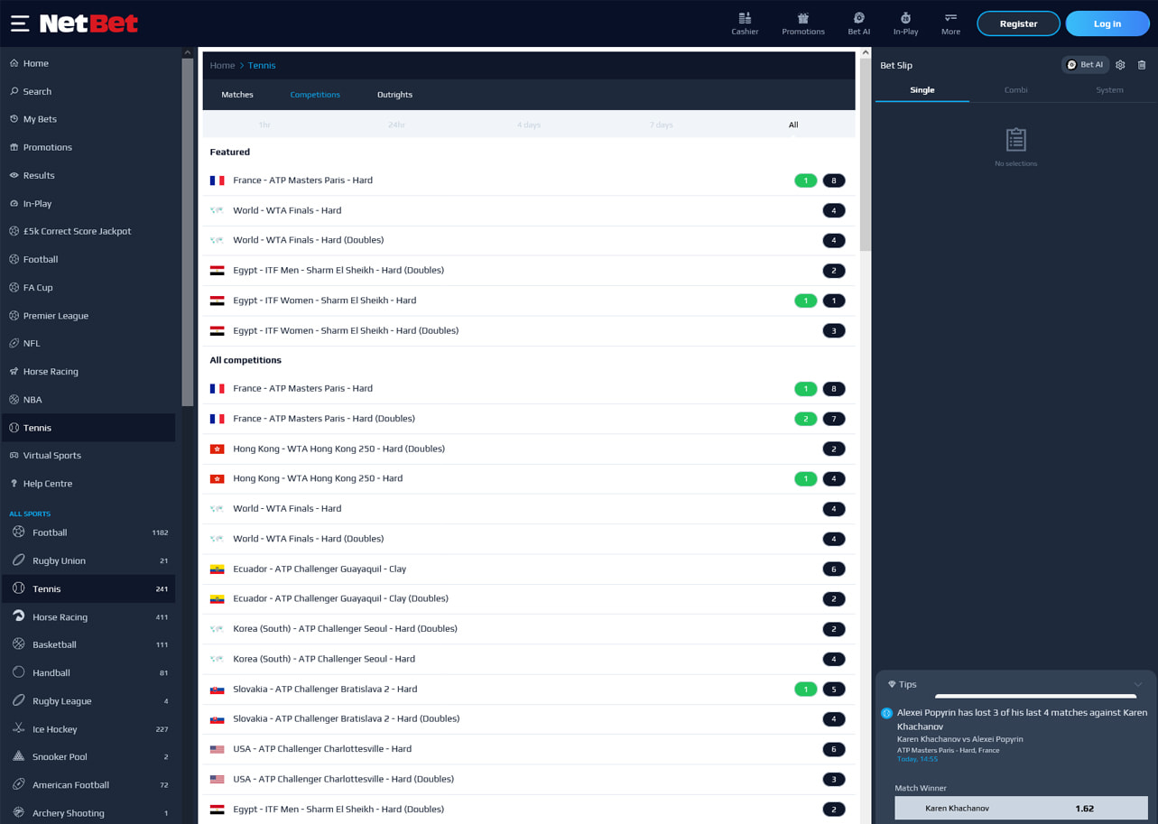1158x824 pixels.
Task: Switch to the Competitions tab
Action: coord(315,95)
